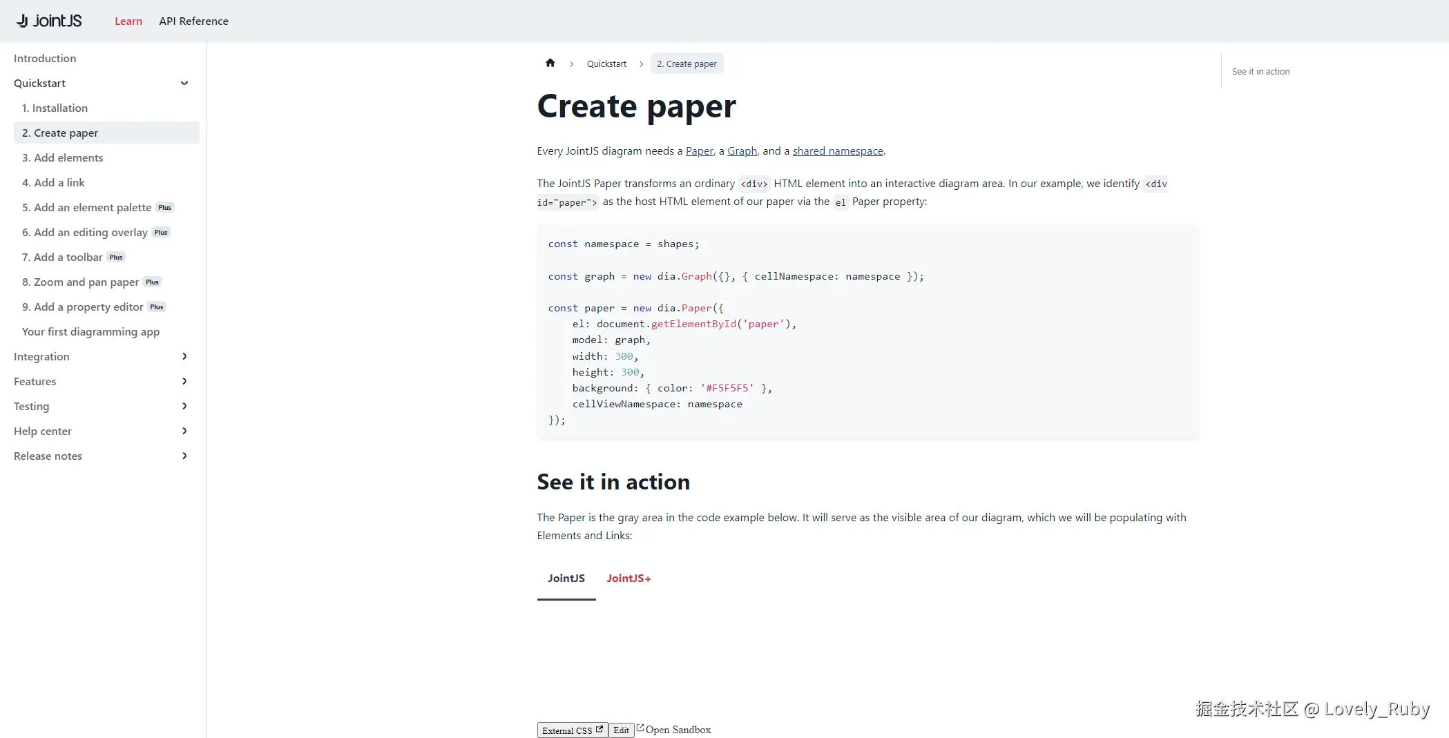This screenshot has width=1449, height=738.
Task: Open 3. Add elements page
Action: [x=63, y=157]
